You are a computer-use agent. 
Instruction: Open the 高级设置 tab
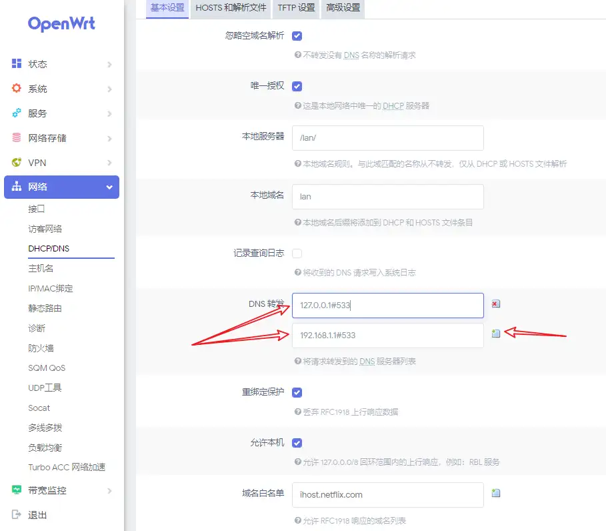[x=343, y=8]
